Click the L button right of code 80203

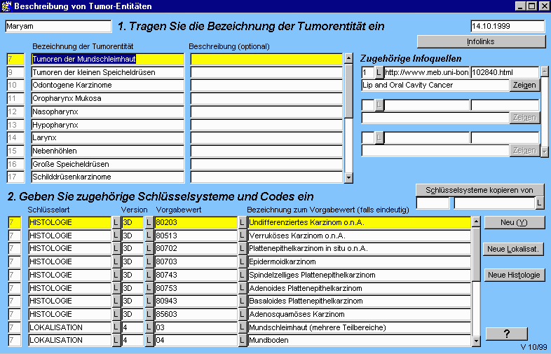[x=243, y=222]
